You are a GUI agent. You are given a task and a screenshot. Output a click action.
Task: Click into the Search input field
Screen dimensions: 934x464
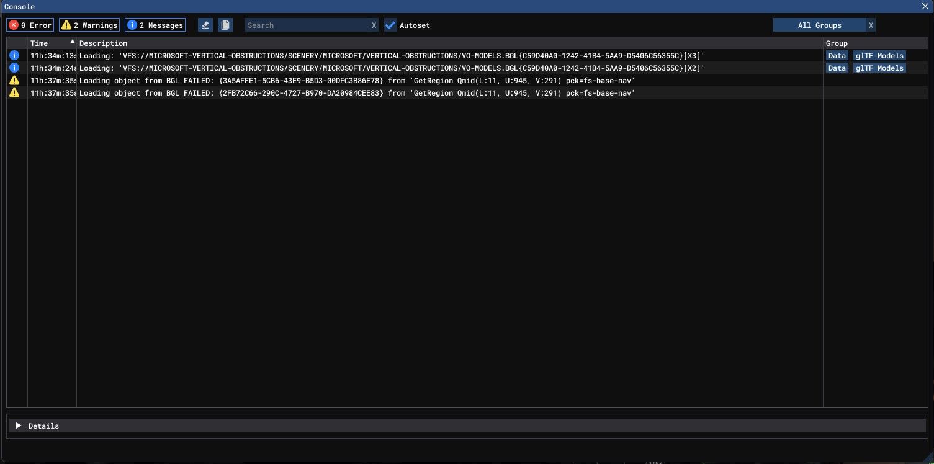point(307,25)
